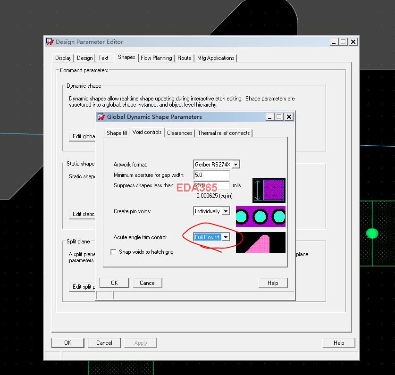Open the Shape fill tab

pyautogui.click(x=117, y=133)
